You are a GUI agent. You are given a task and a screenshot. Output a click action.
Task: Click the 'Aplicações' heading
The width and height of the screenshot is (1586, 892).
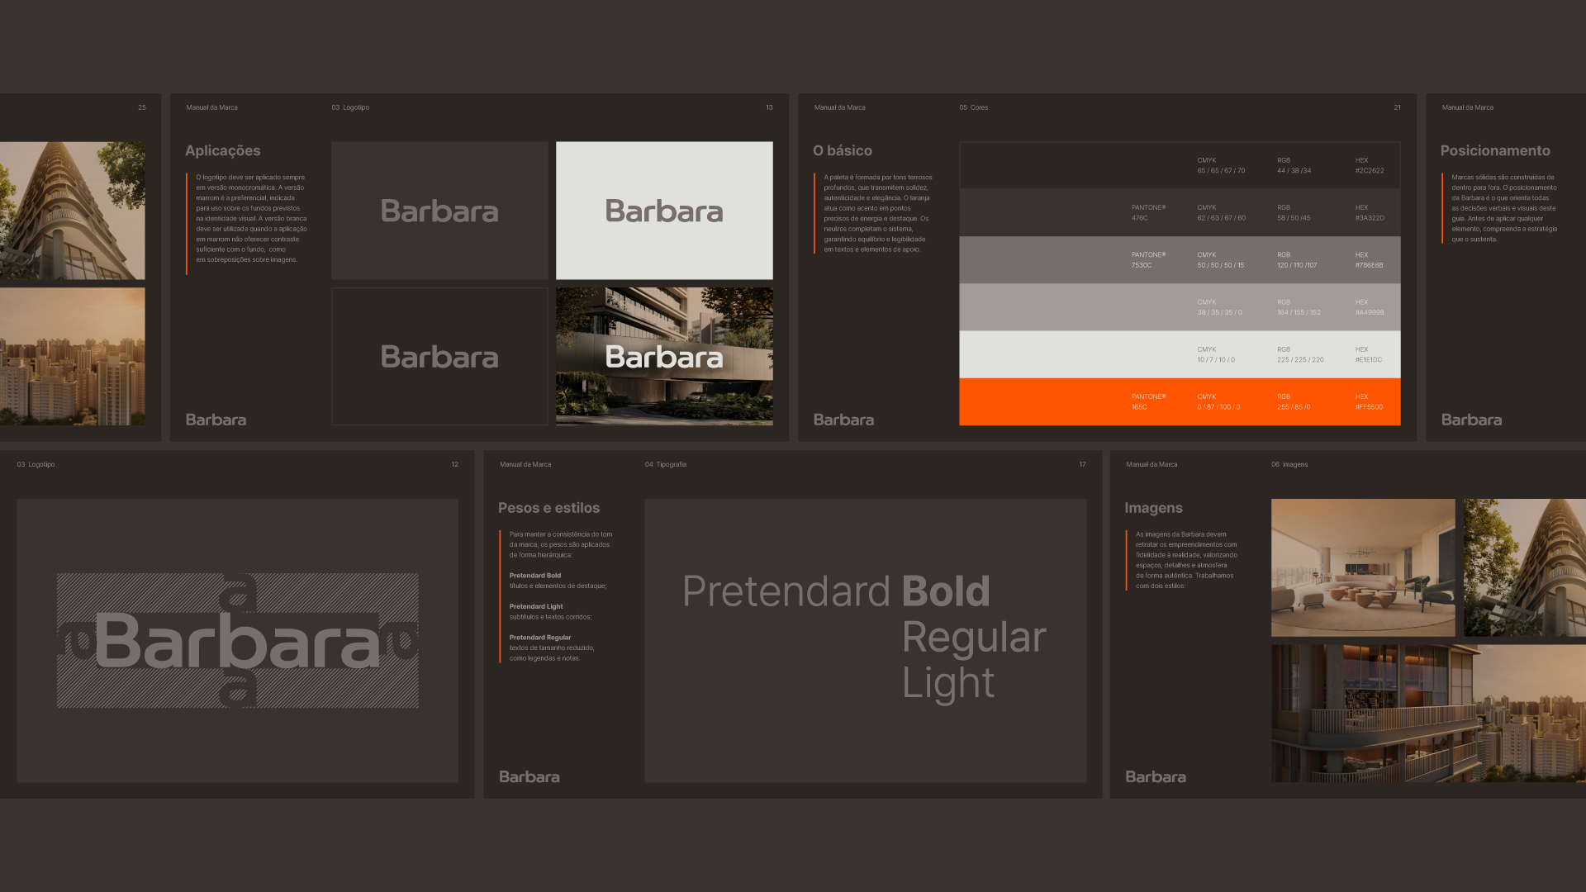pos(223,150)
